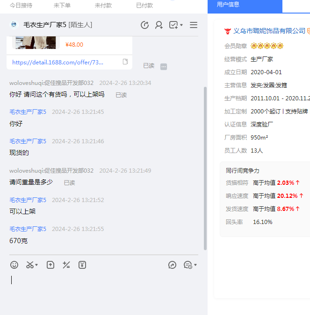Click the add contact person icon
This screenshot has width=310, height=315.
(x=159, y=25)
